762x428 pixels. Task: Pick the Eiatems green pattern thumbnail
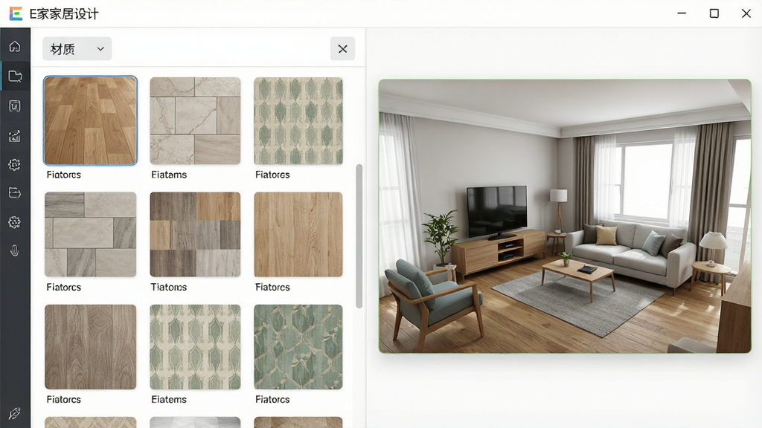point(195,347)
